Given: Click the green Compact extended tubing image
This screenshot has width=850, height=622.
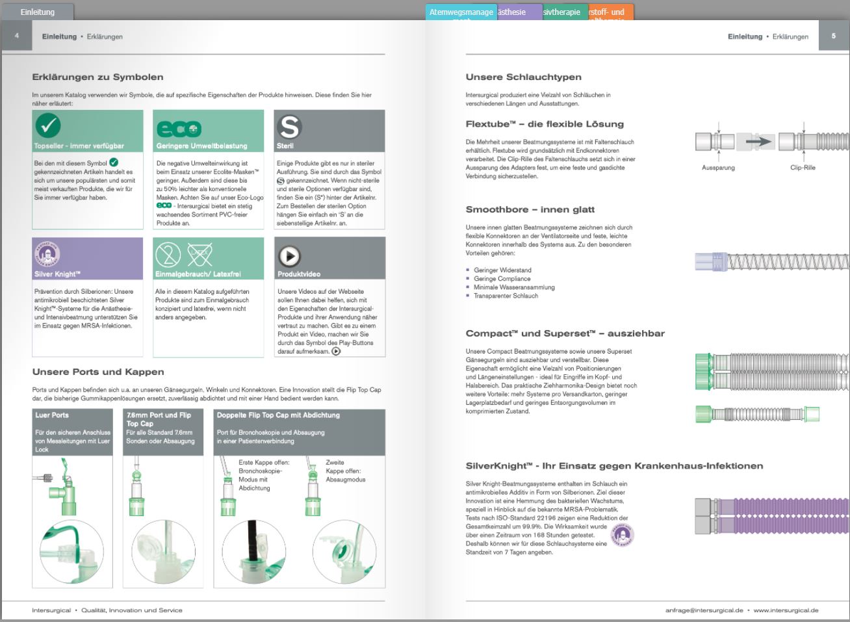Looking at the screenshot, I should 771,371.
